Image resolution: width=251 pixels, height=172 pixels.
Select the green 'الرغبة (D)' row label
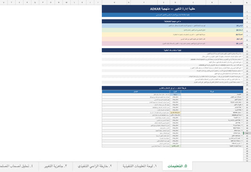click(x=239, y=30)
